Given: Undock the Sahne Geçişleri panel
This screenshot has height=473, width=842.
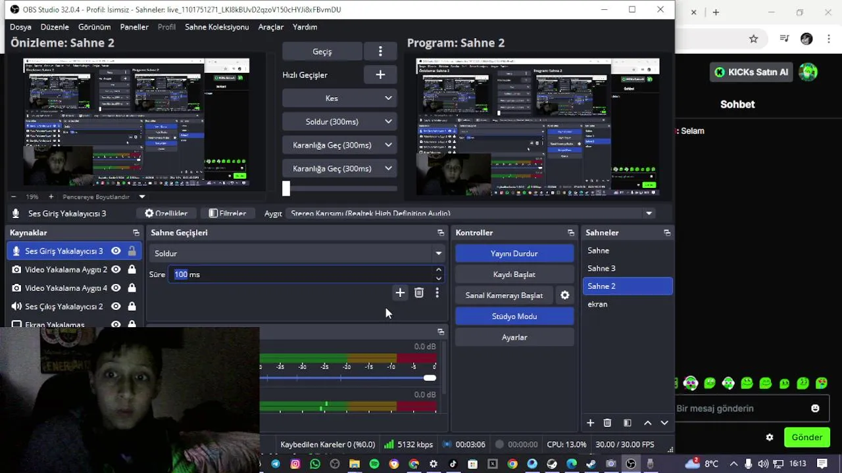Looking at the screenshot, I should tap(441, 233).
